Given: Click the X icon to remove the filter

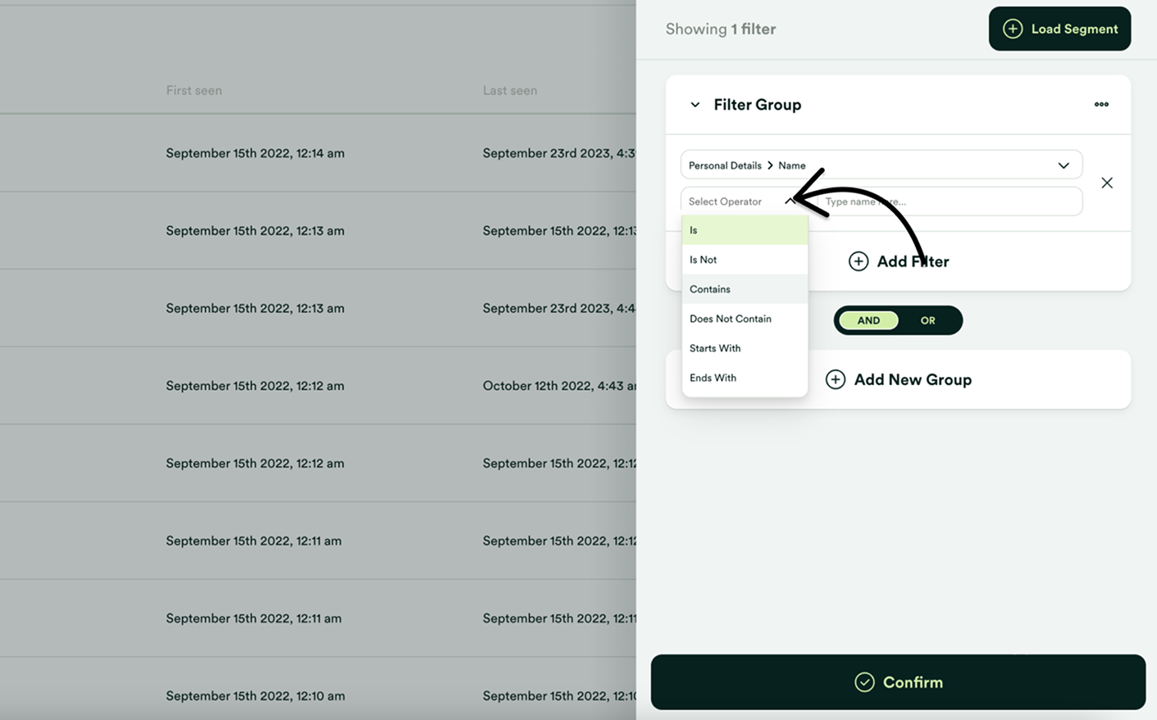Looking at the screenshot, I should [1107, 183].
